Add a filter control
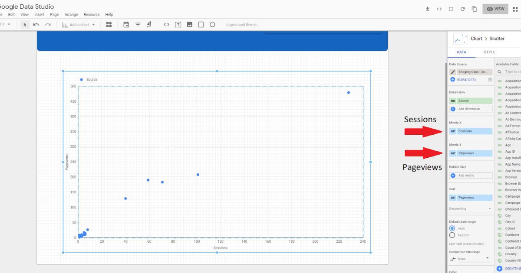521x273 pixels. pyautogui.click(x=137, y=24)
